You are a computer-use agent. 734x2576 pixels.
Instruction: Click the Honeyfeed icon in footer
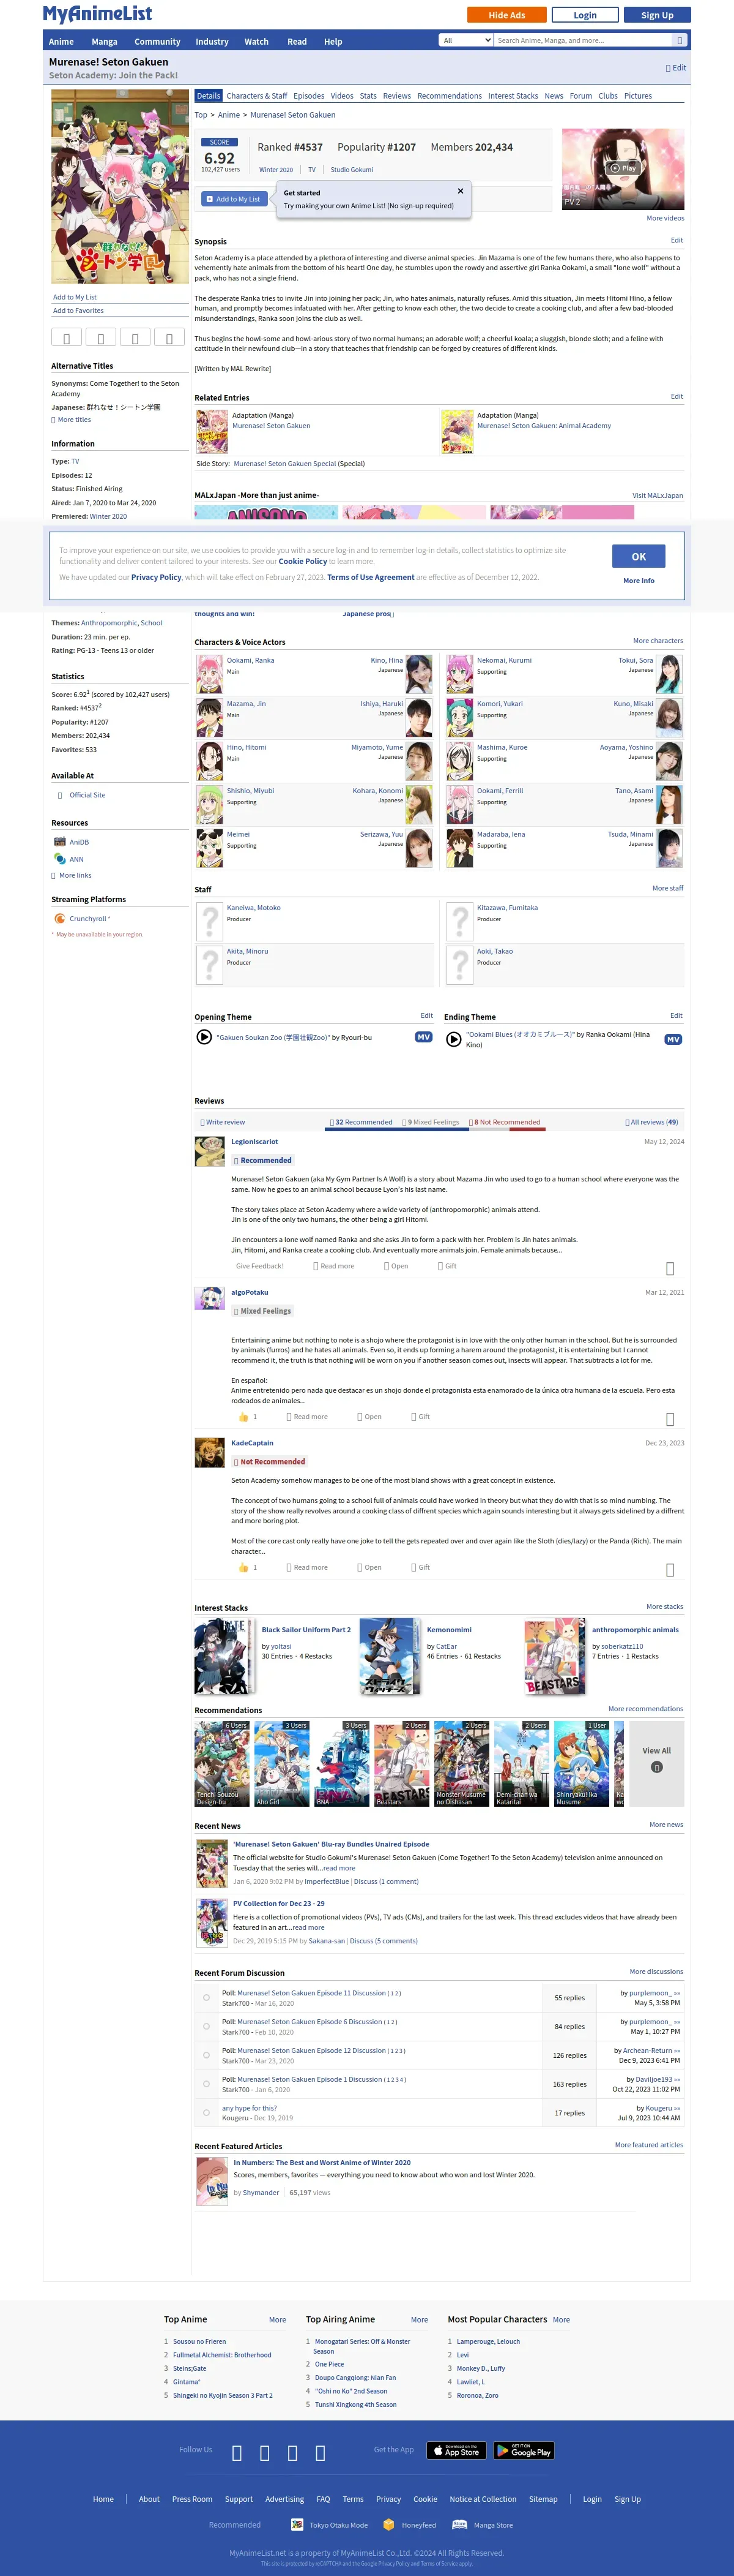[388, 2524]
